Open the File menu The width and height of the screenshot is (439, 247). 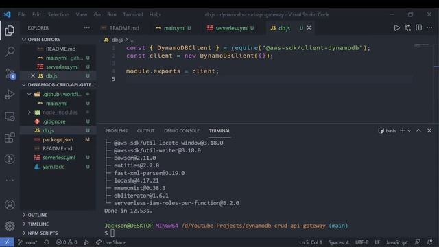21,14
